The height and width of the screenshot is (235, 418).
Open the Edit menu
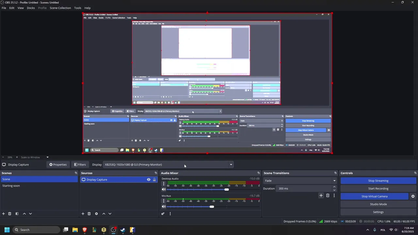click(12, 8)
